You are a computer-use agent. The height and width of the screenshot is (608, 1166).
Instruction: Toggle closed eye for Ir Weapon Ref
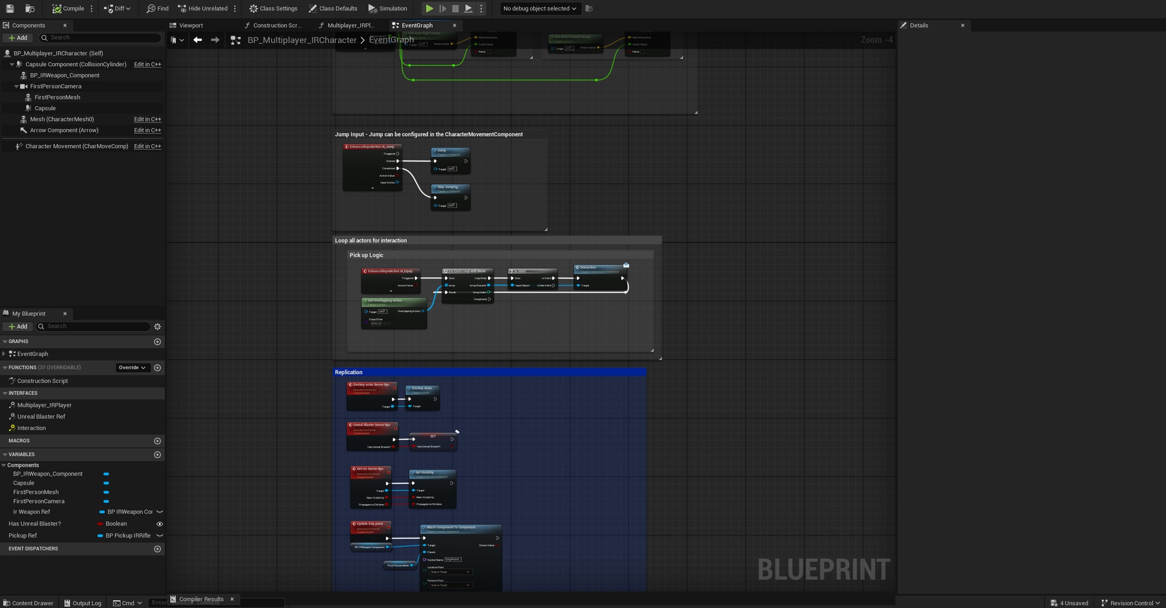click(160, 512)
